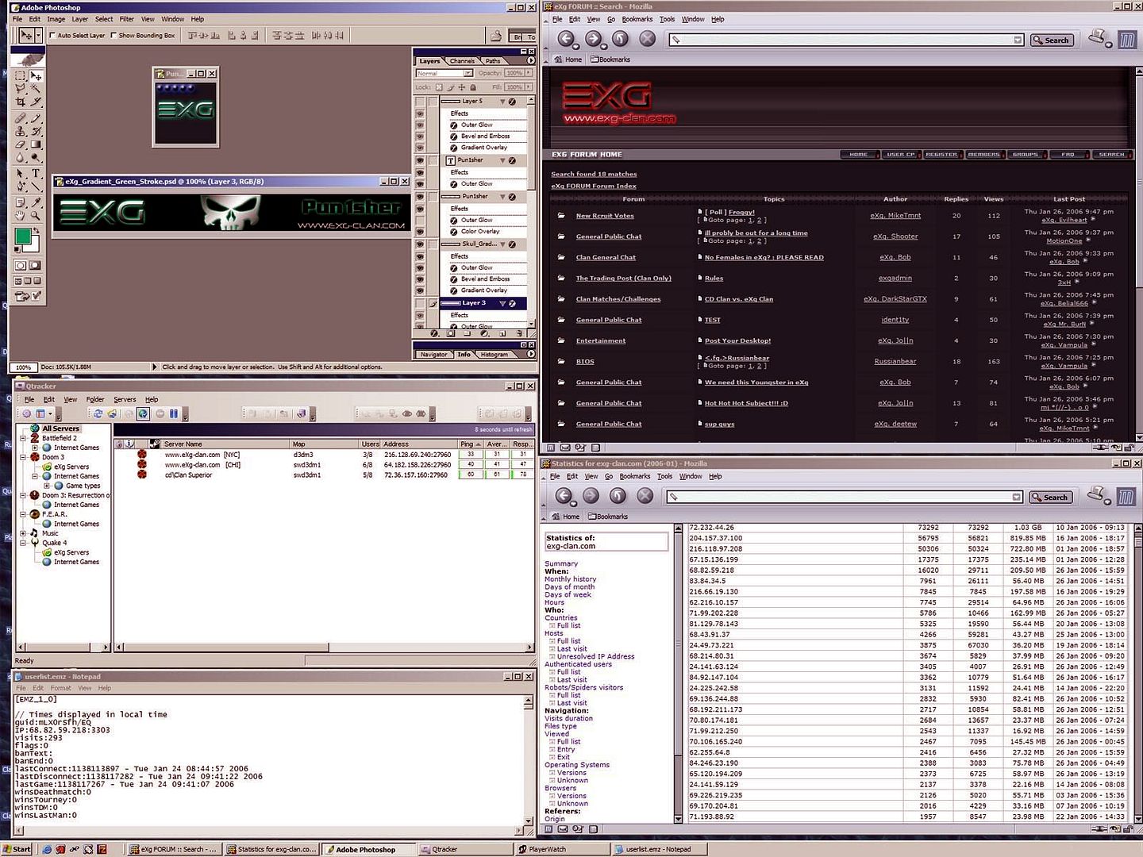Image resolution: width=1143 pixels, height=857 pixels.
Task: Click Search button in eXg FORUM Mozilla toolbar
Action: 1052,40
